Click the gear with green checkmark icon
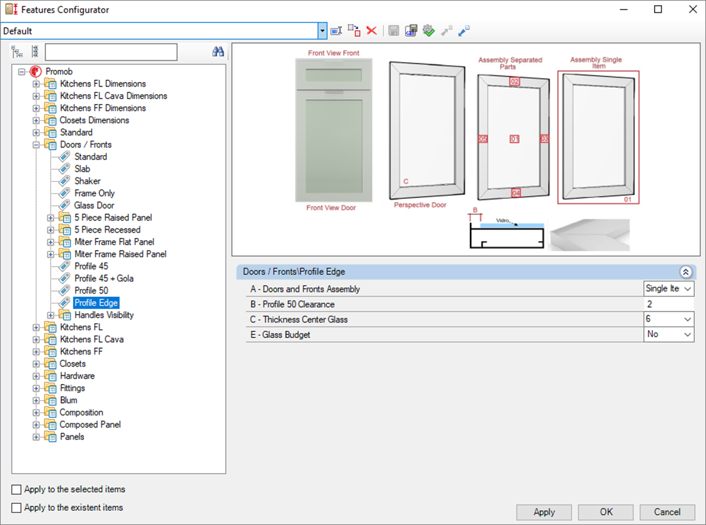The image size is (706, 525). 428,31
